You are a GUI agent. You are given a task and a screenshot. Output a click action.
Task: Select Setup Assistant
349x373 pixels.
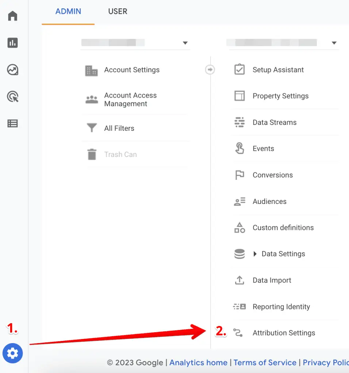click(278, 70)
